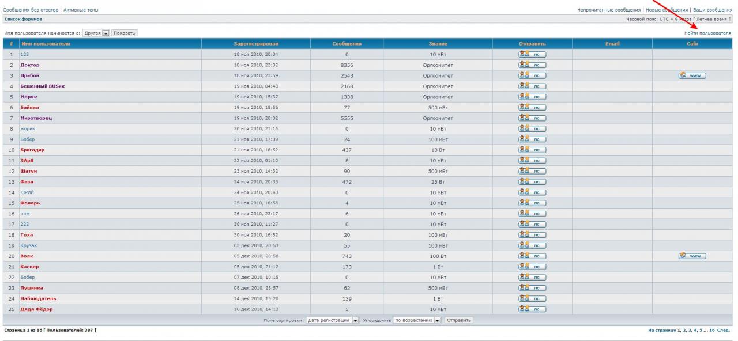Click the WWW site icon for Прибой

point(692,75)
